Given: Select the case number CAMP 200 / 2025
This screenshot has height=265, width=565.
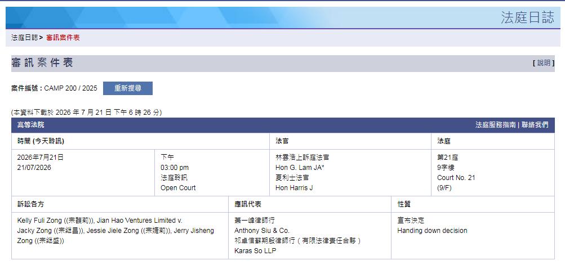Looking at the screenshot, I should coord(70,88).
